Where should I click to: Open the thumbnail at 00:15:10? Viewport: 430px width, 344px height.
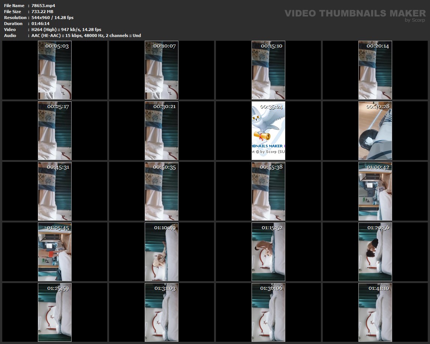coord(268,70)
